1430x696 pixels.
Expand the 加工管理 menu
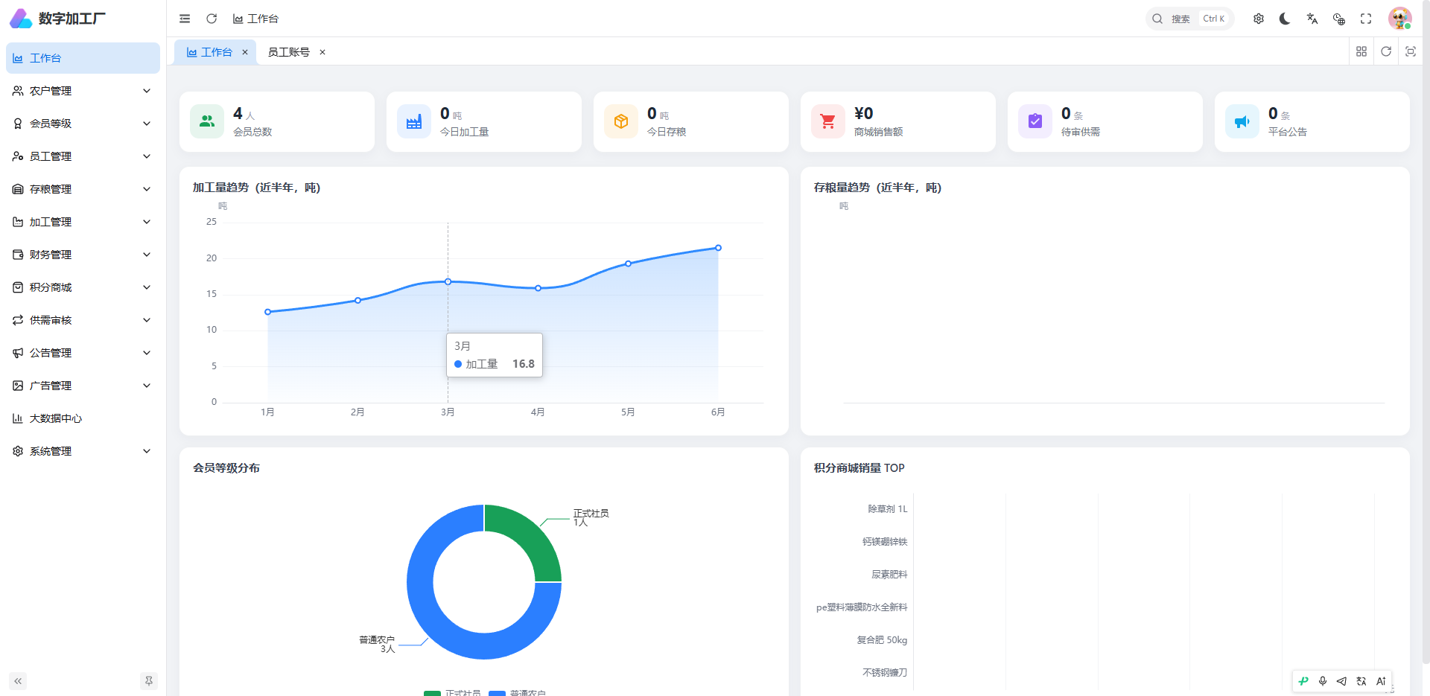[x=83, y=222]
